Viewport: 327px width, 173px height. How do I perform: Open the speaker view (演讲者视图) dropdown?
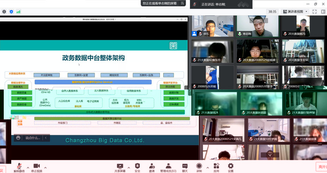pyautogui.click(x=295, y=12)
